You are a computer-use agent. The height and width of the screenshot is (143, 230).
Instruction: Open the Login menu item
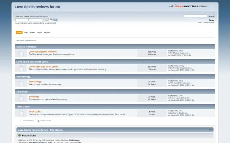pos(39,32)
